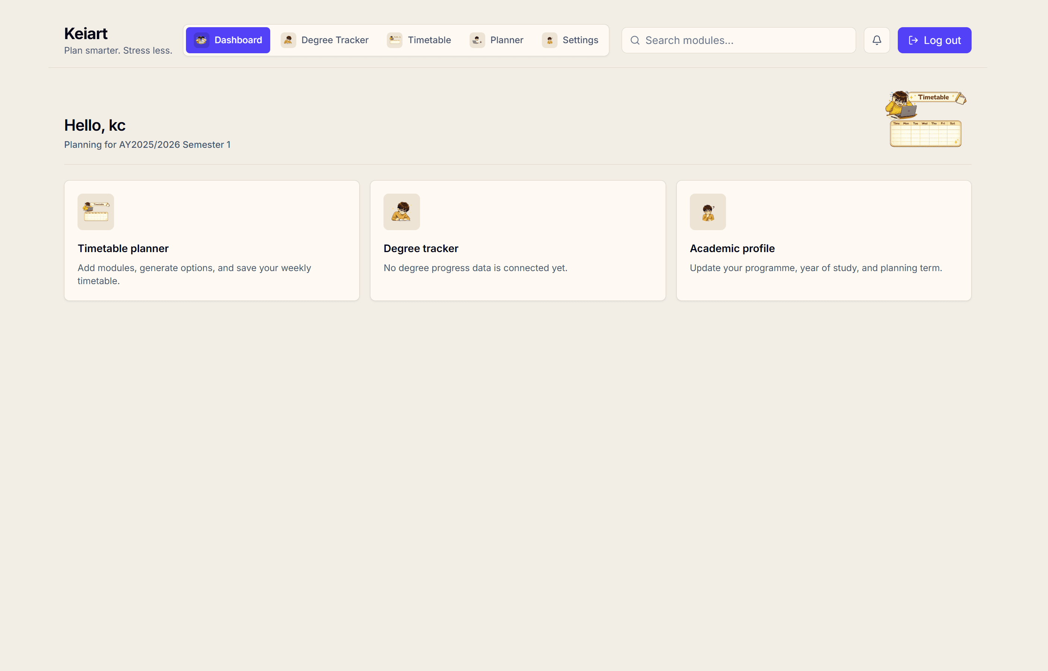Click the Timetable nav icon
This screenshot has height=671, width=1048.
tap(395, 40)
